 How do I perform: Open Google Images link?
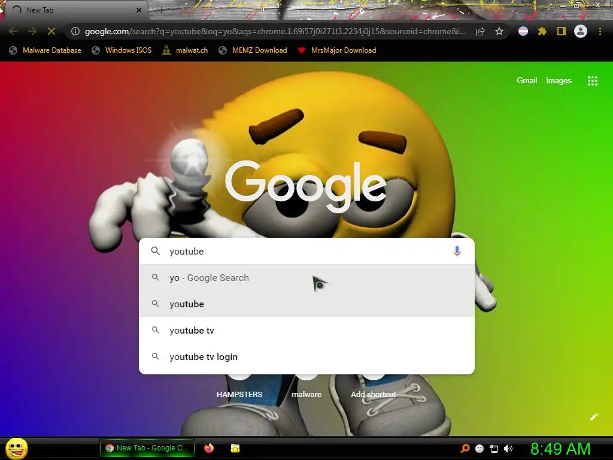point(559,81)
